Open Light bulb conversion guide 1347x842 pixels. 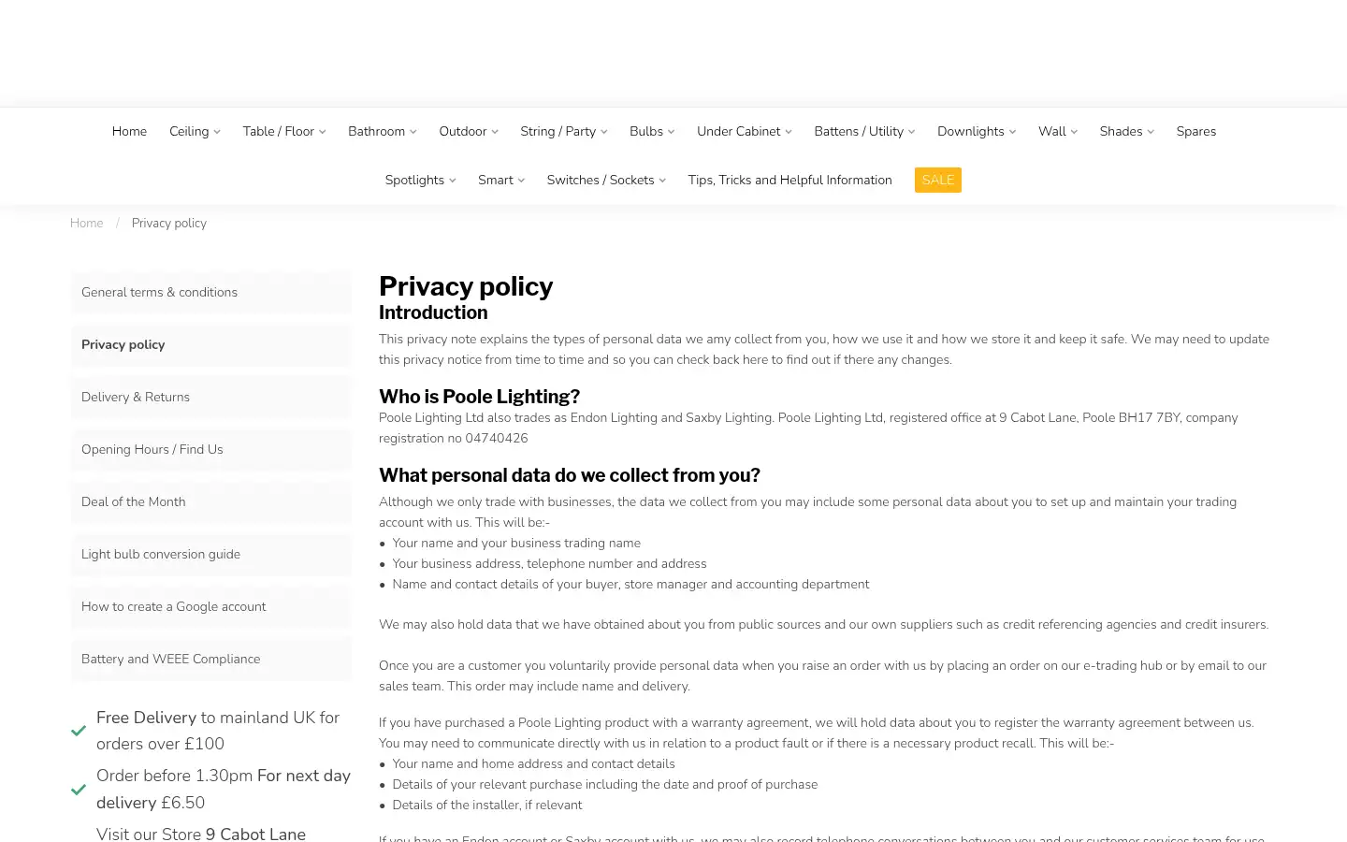tap(211, 554)
